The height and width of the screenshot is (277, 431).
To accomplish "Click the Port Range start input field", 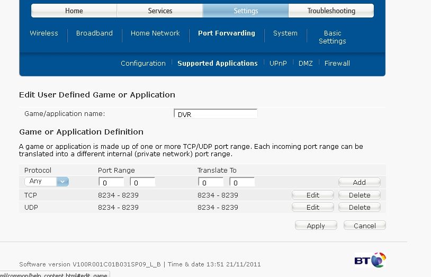I will point(111,182).
